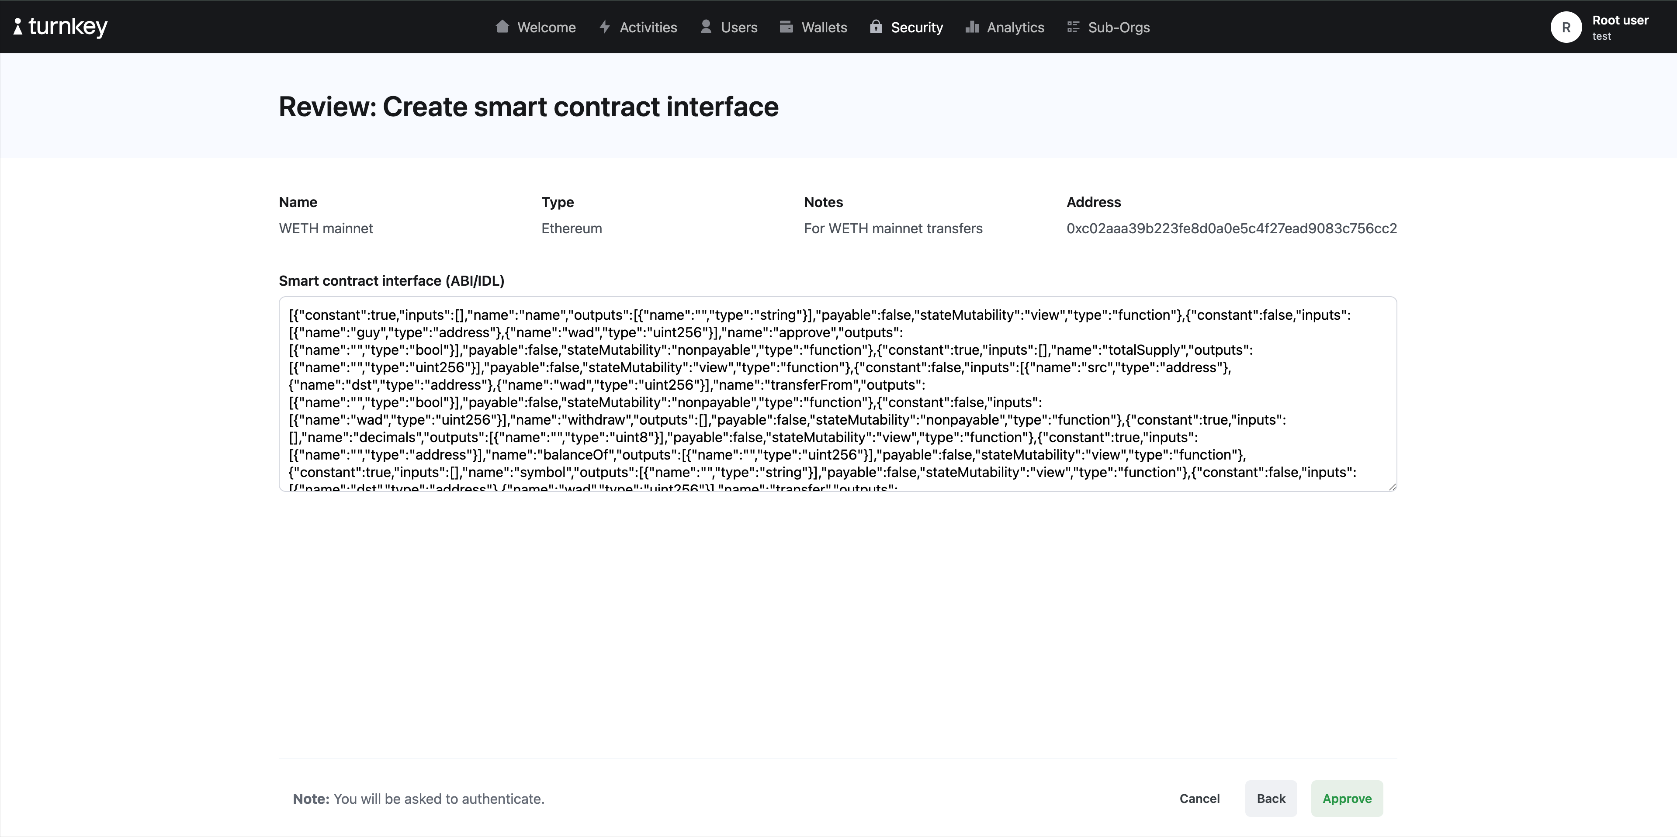This screenshot has width=1677, height=837.
Task: Open Analytics via the bar chart icon
Action: [972, 27]
